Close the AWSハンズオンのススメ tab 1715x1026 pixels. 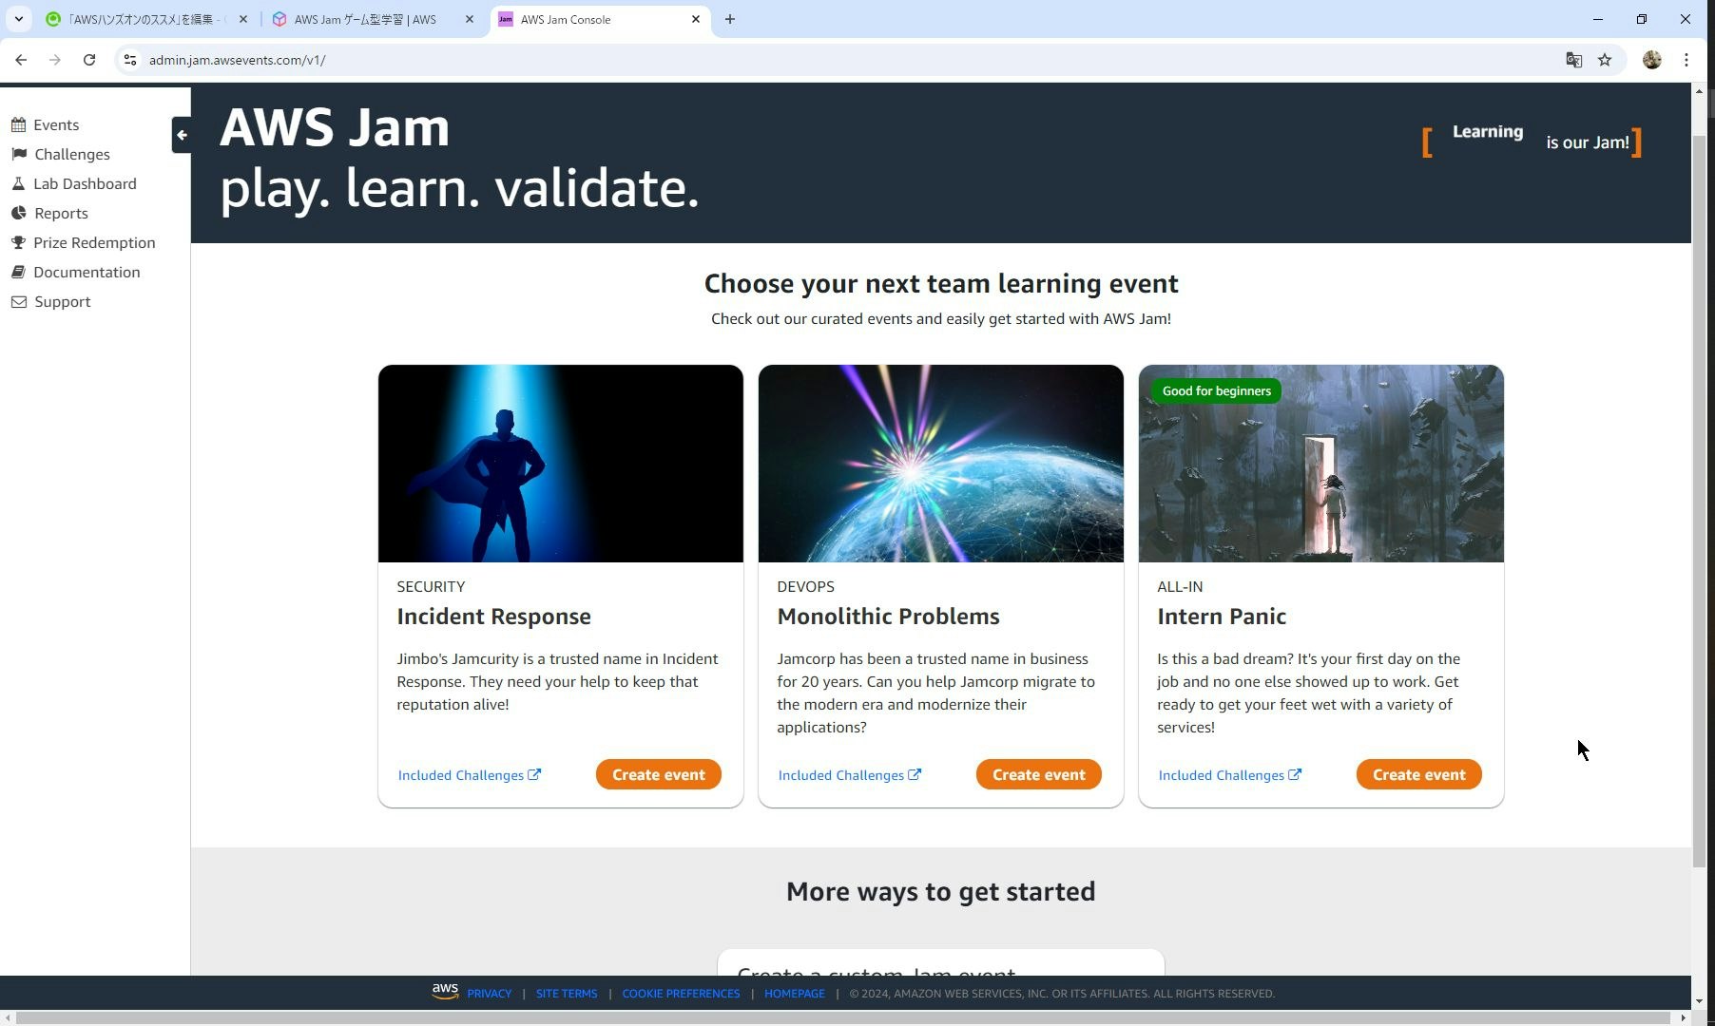point(242,19)
